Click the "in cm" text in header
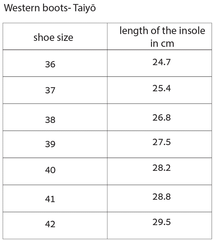This screenshot has width=214, height=241. click(x=162, y=43)
